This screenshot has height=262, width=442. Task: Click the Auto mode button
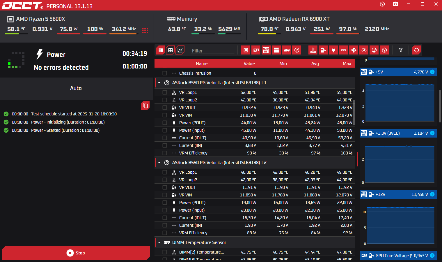(76, 88)
